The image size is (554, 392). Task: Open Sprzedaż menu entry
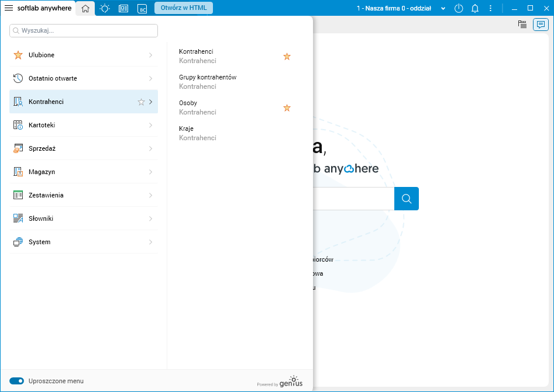pyautogui.click(x=84, y=148)
